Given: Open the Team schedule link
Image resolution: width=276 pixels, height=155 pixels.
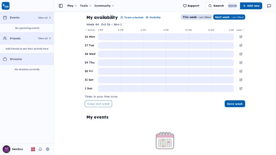Looking at the screenshot, I should (x=132, y=18).
